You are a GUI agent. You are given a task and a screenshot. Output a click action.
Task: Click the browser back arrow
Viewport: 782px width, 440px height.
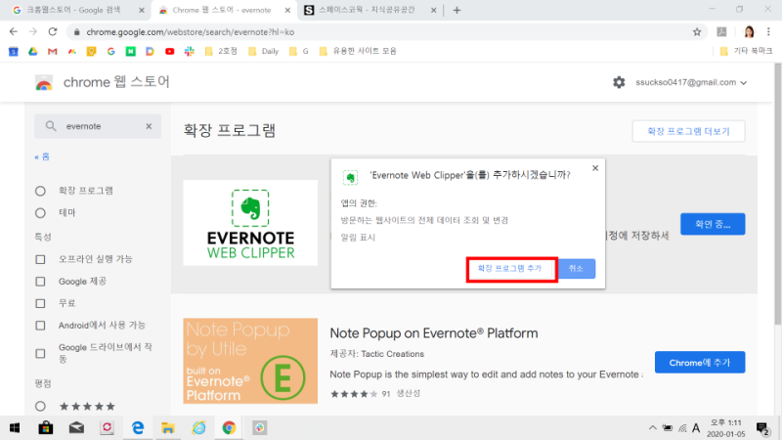click(x=14, y=32)
